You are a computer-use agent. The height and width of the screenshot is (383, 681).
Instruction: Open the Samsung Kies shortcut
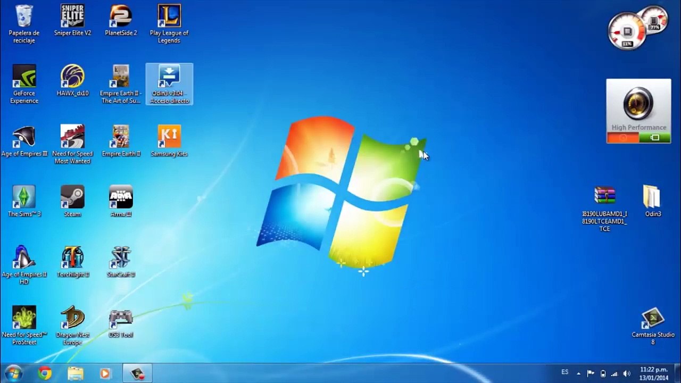169,141
